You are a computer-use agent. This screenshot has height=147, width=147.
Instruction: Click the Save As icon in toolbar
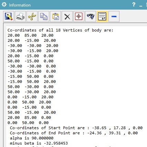click(9, 16)
